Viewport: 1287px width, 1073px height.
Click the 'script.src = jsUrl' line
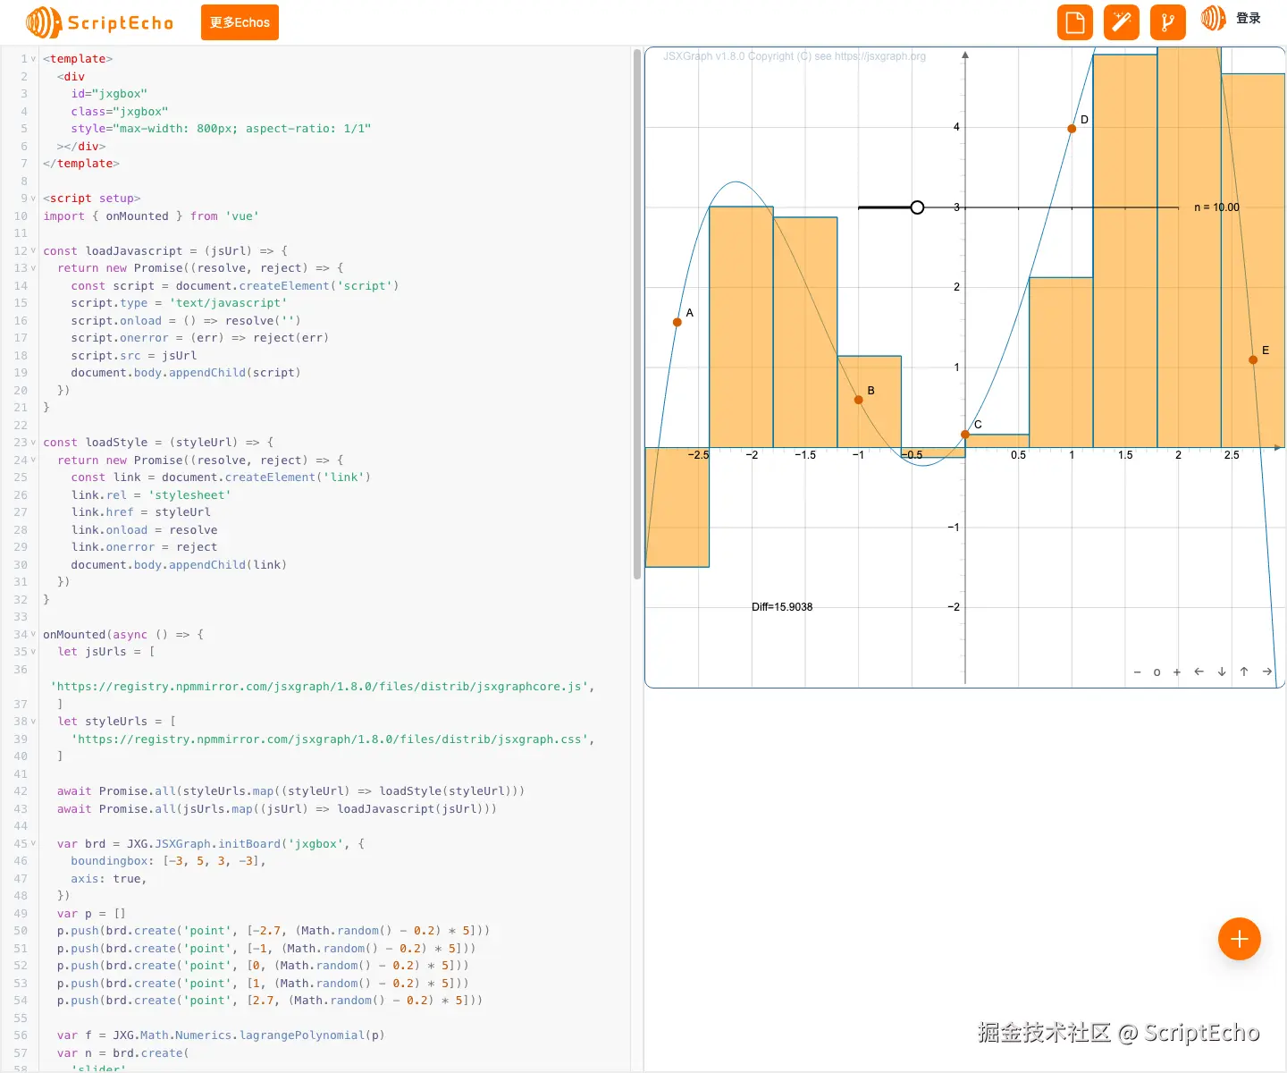pos(134,356)
